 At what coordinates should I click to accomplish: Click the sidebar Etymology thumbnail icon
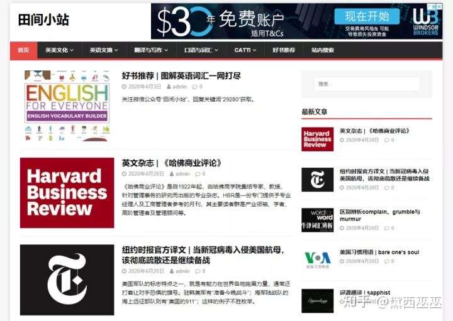point(318,301)
